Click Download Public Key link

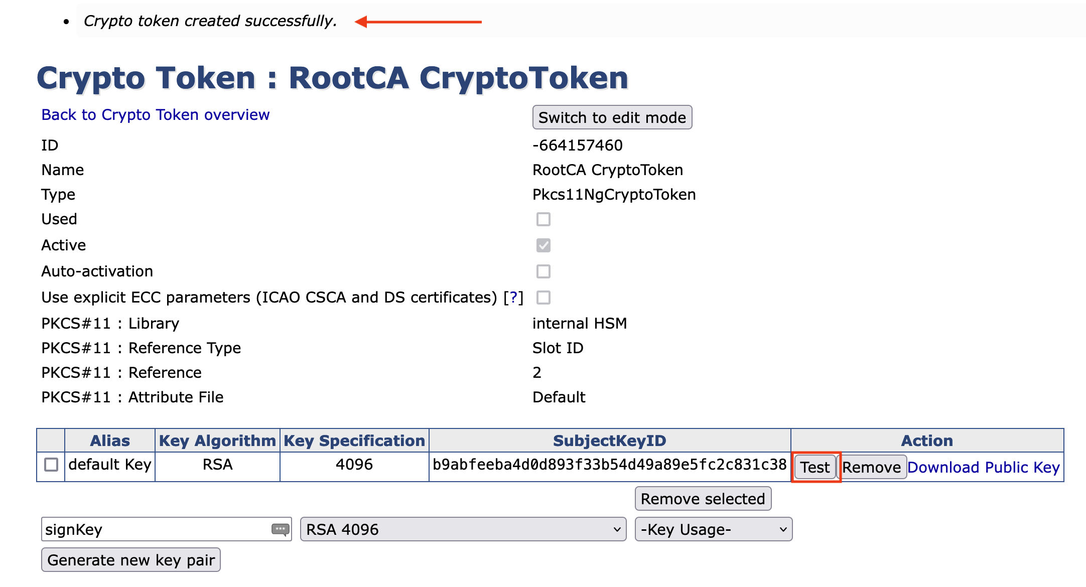pyautogui.click(x=983, y=467)
